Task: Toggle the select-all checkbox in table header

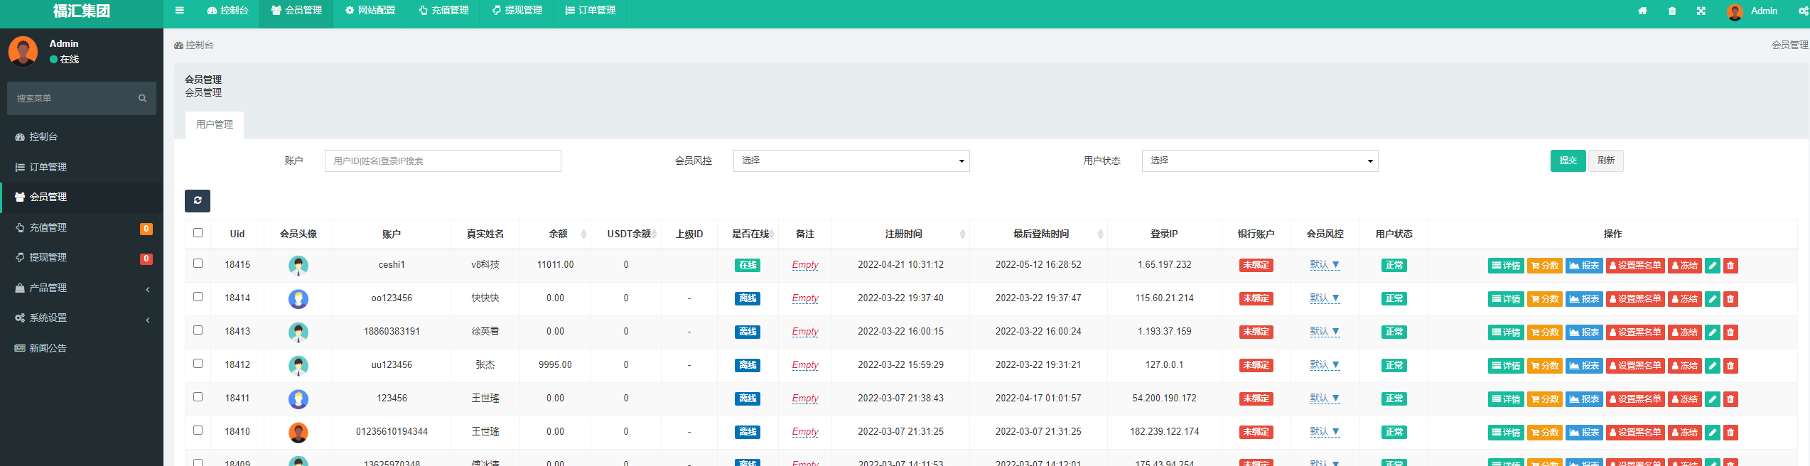Action: (198, 233)
